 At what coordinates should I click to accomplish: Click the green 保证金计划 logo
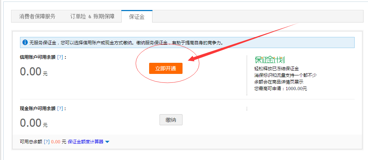(270, 59)
